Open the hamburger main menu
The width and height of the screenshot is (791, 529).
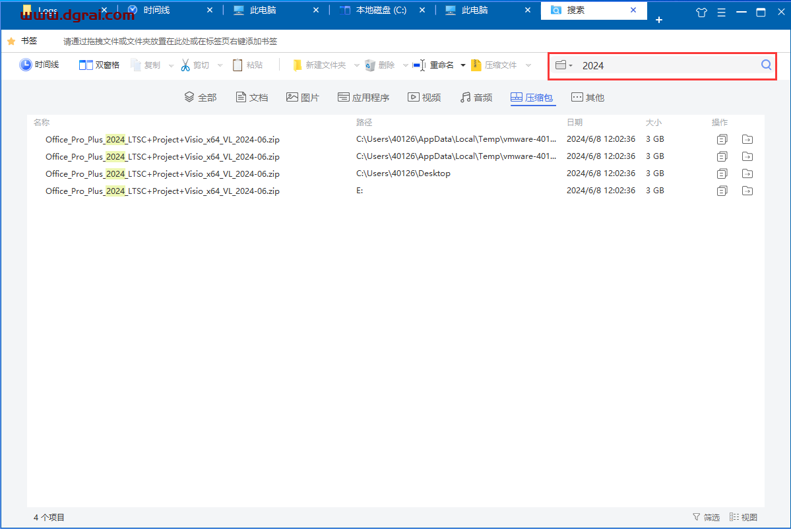721,12
